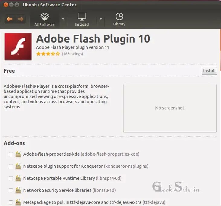Open the All Software section

[45, 20]
